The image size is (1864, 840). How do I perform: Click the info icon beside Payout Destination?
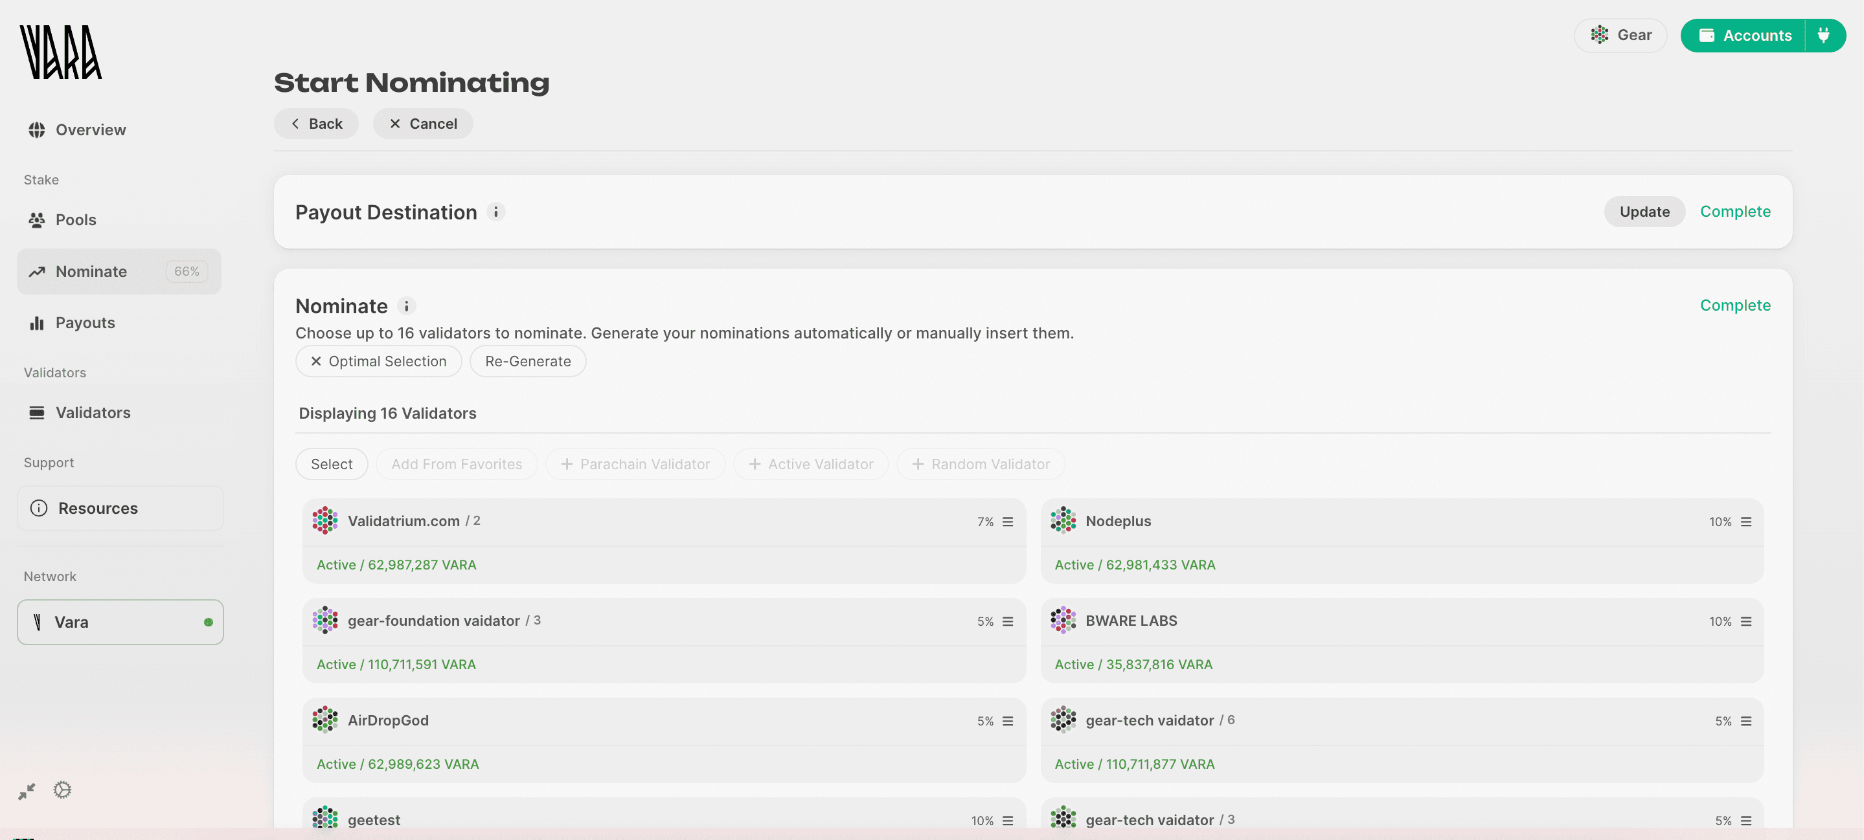pyautogui.click(x=495, y=212)
